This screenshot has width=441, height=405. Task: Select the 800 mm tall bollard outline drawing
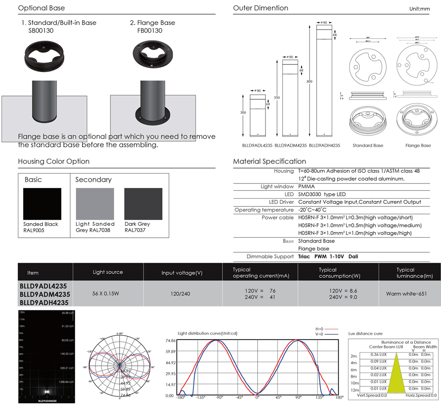[324, 80]
